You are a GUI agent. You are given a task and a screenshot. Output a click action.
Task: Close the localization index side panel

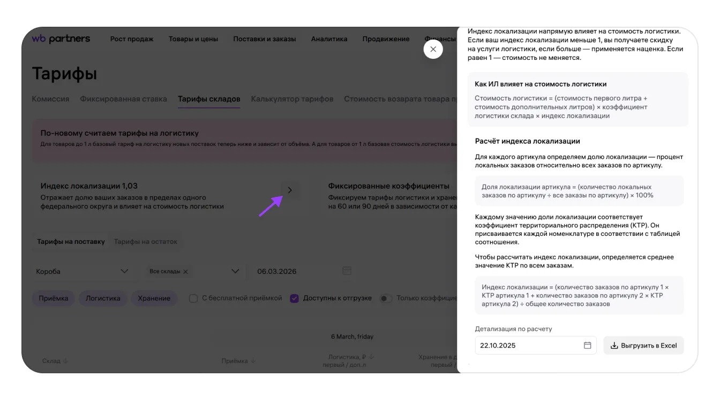tap(433, 49)
